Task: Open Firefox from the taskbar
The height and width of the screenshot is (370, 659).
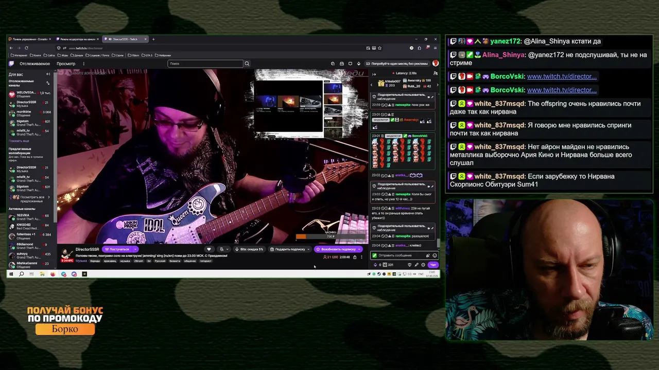Action: [53, 274]
